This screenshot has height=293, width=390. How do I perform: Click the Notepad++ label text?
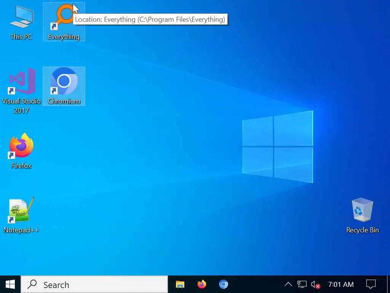21,230
